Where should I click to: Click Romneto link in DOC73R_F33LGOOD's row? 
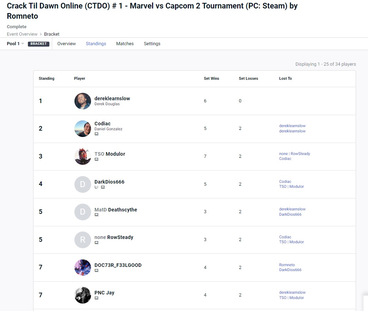point(287,265)
